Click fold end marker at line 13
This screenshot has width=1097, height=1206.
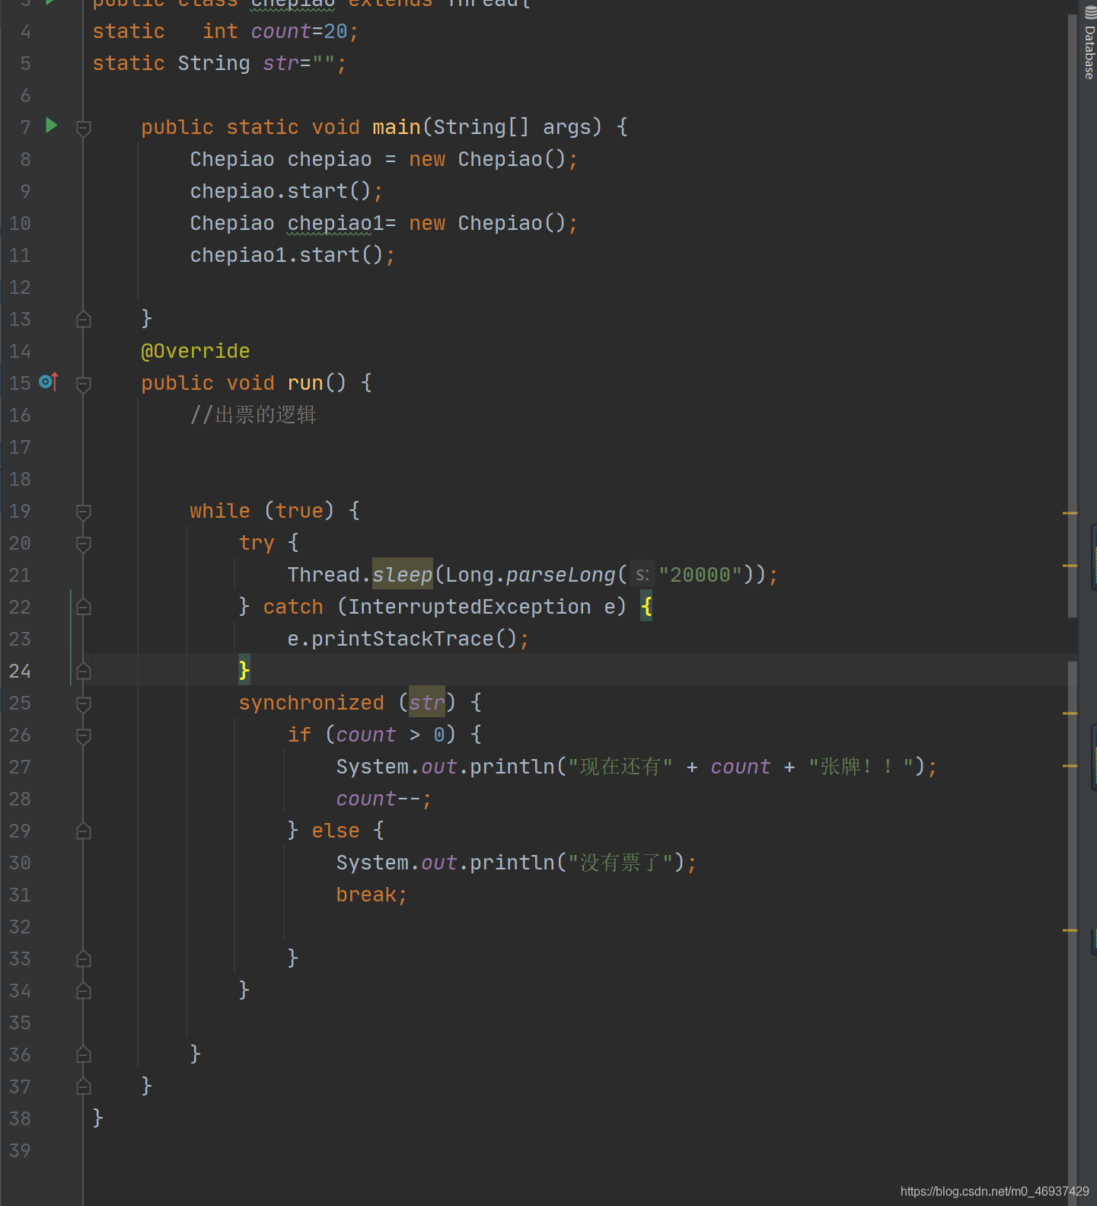pyautogui.click(x=84, y=319)
